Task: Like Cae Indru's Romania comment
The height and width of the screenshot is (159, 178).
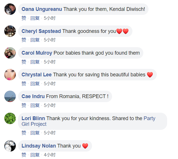Action: tap(24, 106)
